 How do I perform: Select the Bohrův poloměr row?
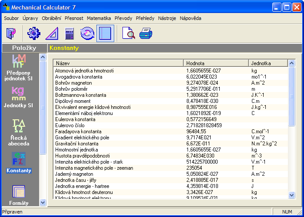pyautogui.click(x=171, y=89)
